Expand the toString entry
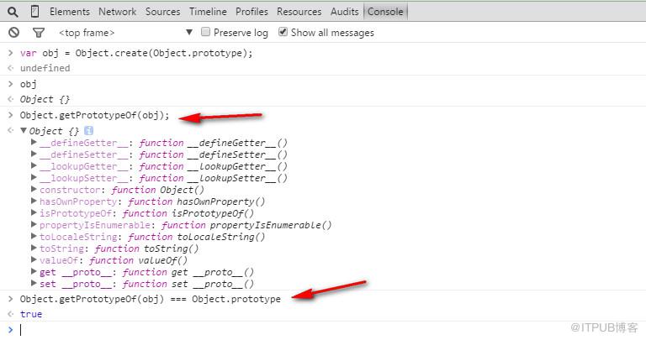 point(34,248)
